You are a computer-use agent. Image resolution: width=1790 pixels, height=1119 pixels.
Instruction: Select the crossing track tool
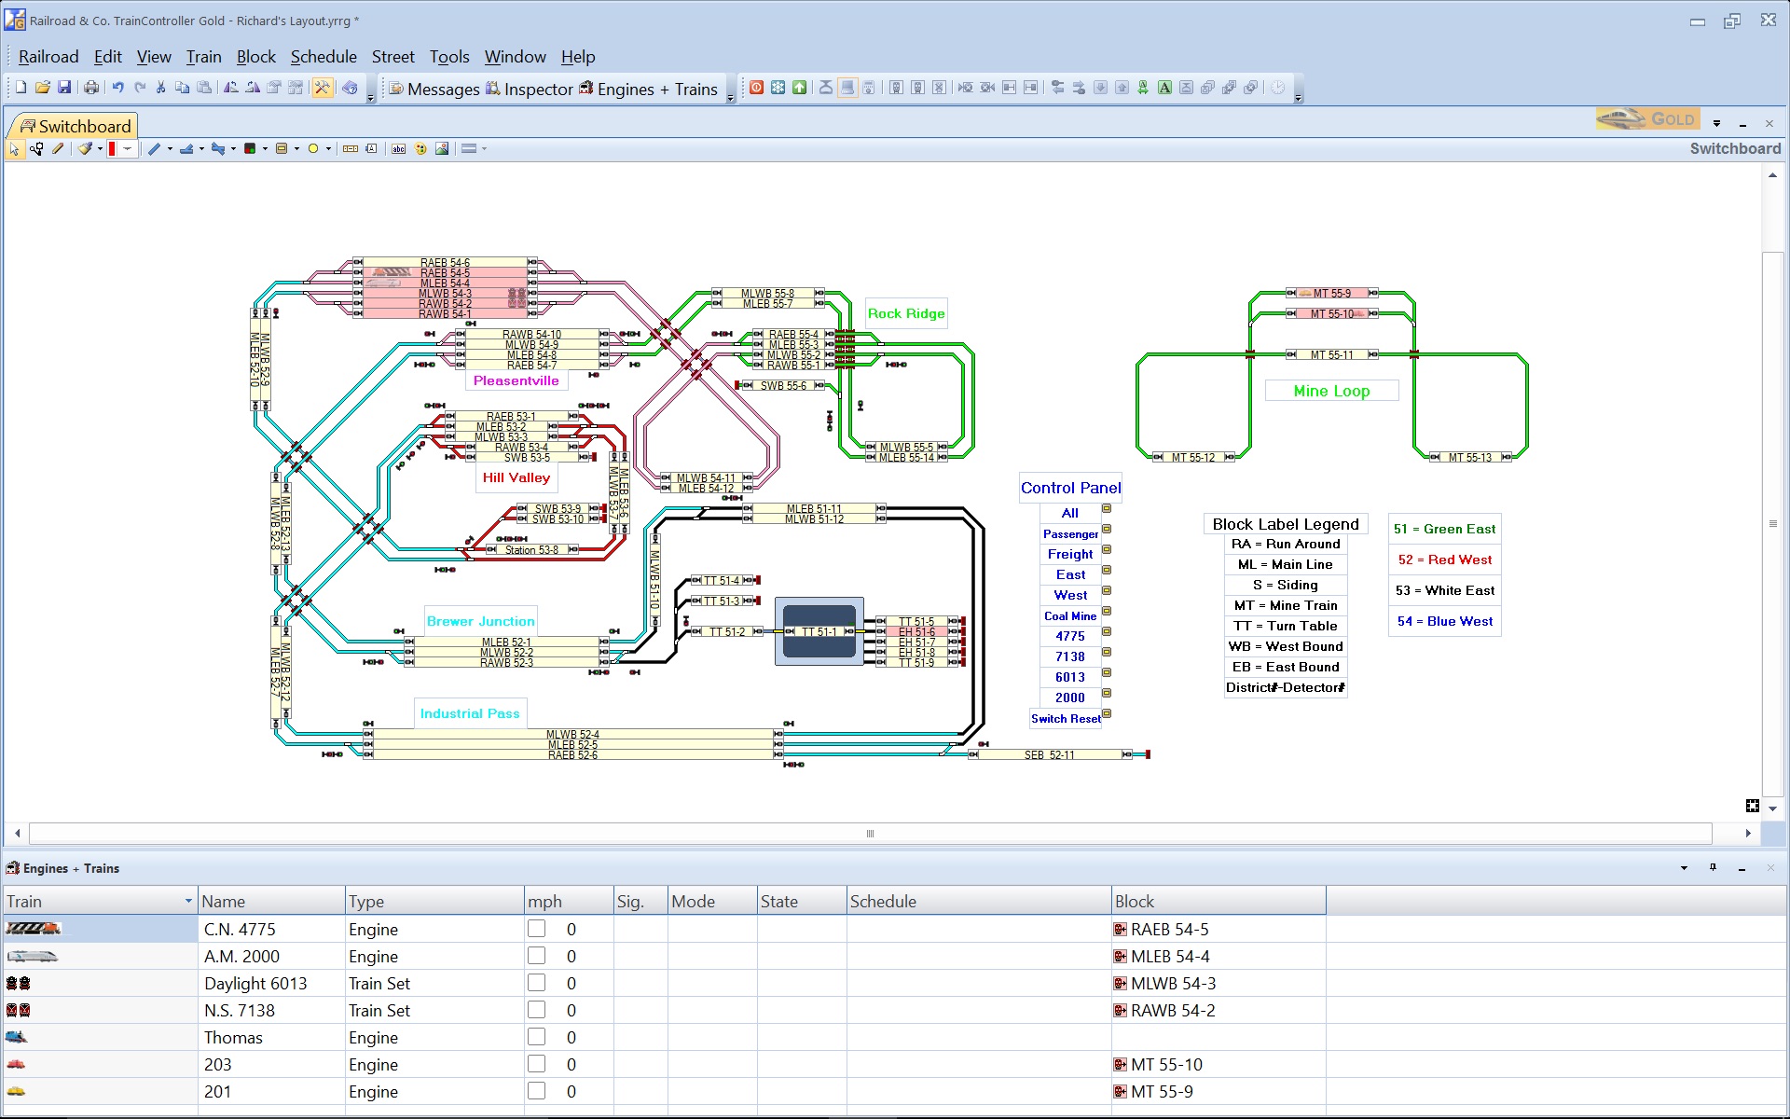click(x=218, y=148)
